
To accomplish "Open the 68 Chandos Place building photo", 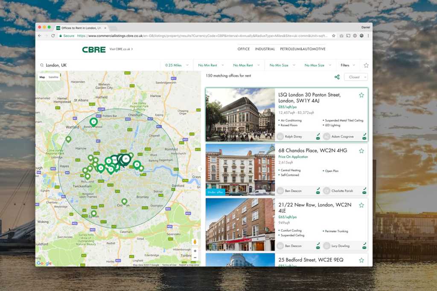I will pyautogui.click(x=240, y=170).
